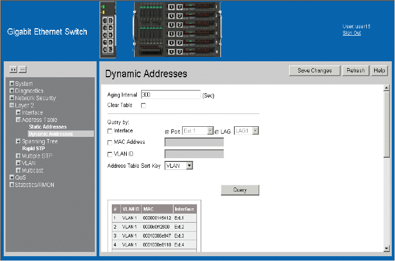Collapse the Layer 2 tree node
The image size is (395, 261).
12,105
